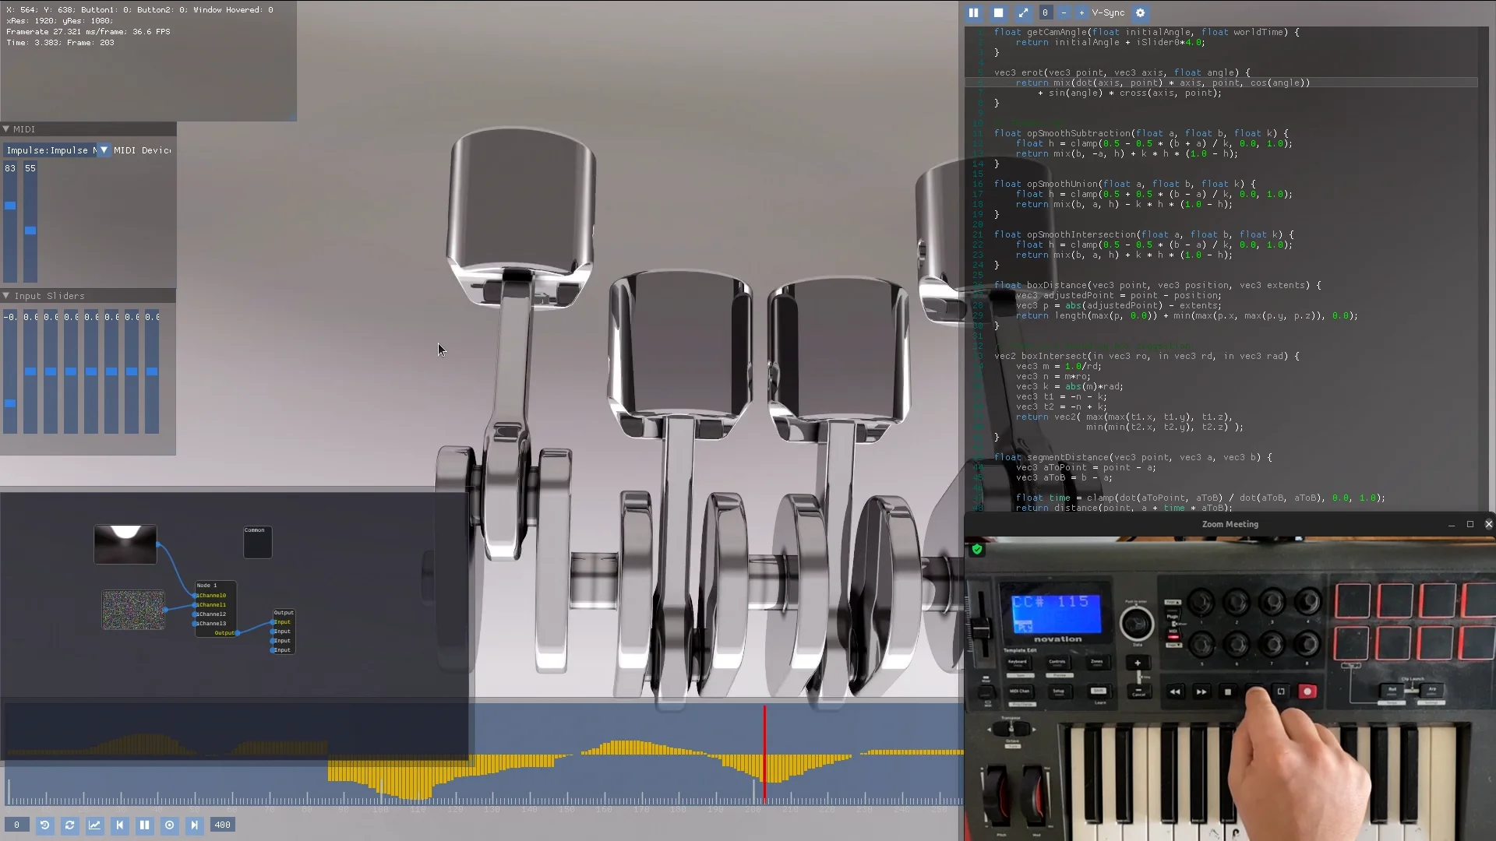Click the number field beside the fullscreen icon
The height and width of the screenshot is (841, 1496).
click(1046, 12)
